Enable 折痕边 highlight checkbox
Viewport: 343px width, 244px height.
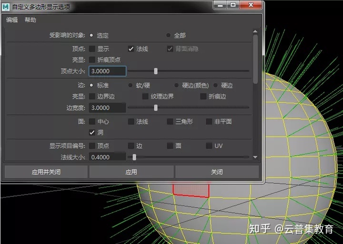(x=203, y=96)
